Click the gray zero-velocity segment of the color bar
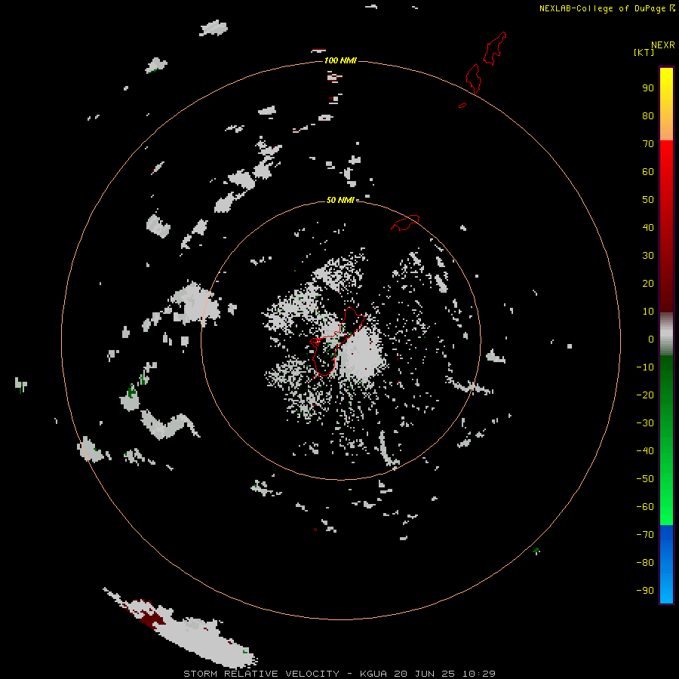 coord(666,334)
